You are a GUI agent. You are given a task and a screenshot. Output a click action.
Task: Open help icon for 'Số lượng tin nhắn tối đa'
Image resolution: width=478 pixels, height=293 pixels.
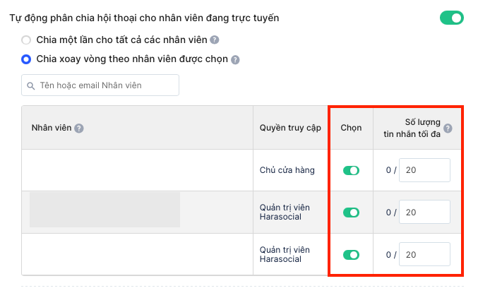448,128
